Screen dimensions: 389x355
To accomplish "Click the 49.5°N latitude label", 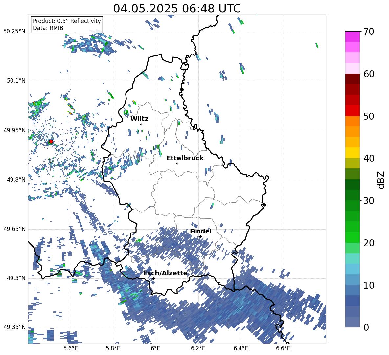I will click(x=16, y=278).
